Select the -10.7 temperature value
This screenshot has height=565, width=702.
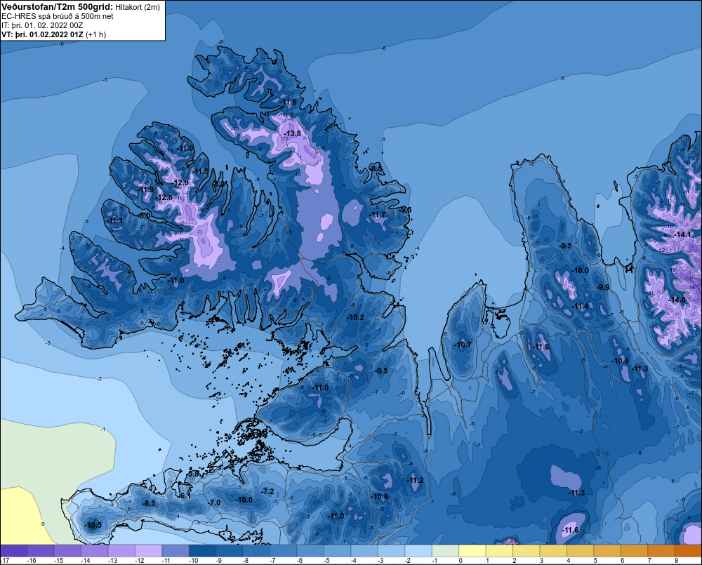463,345
